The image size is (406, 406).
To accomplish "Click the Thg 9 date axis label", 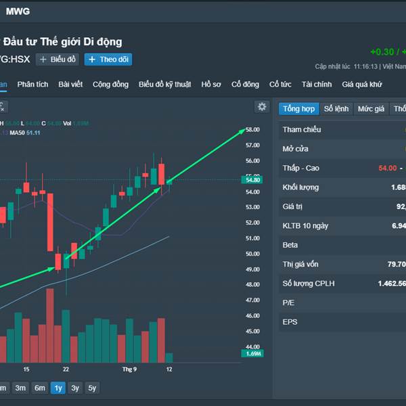I will [x=129, y=369].
